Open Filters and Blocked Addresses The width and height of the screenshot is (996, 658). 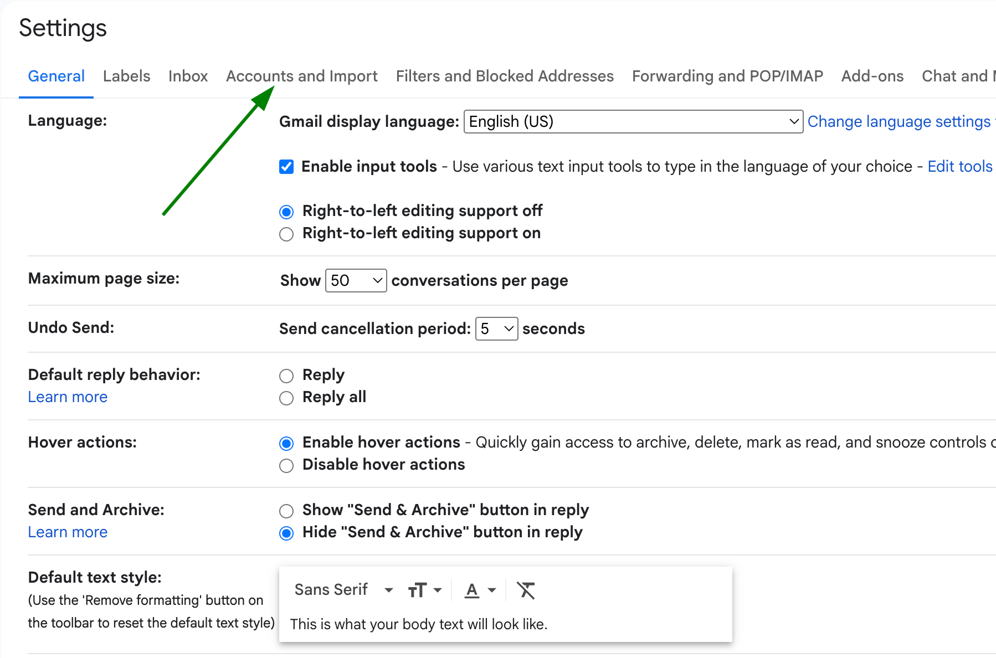[504, 76]
